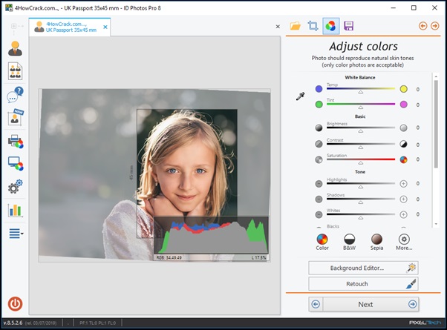Click the version v.8.5.2.6 status text

(13, 323)
